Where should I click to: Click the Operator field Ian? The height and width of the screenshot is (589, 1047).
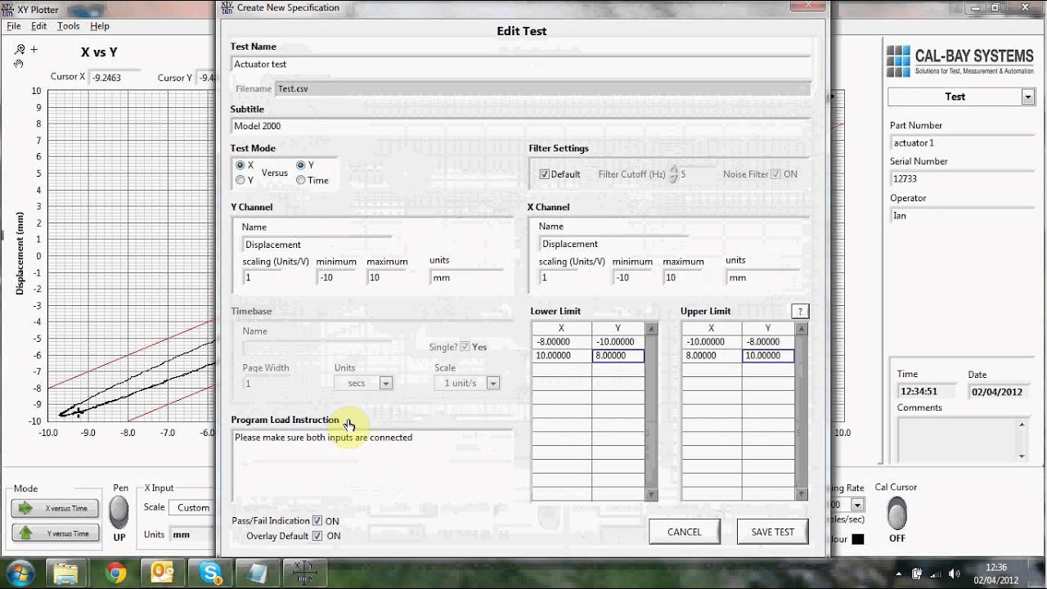[962, 216]
